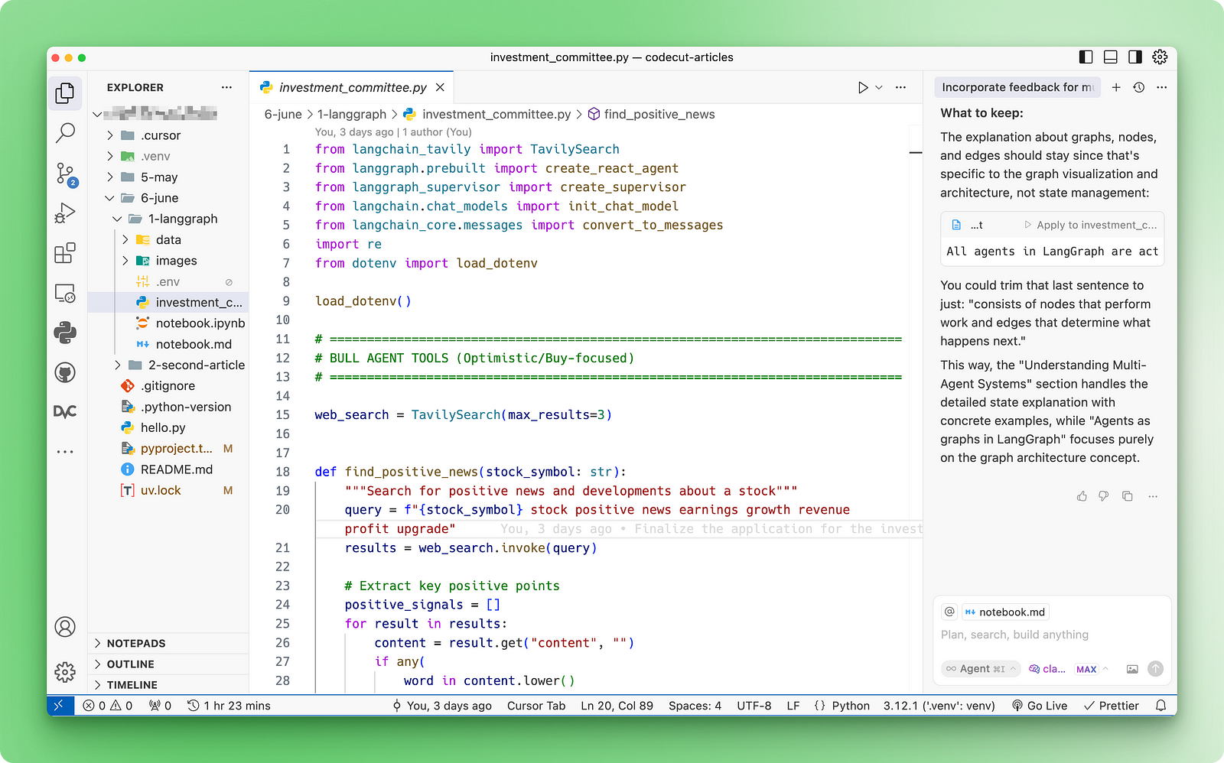
Task: Add context with @ button
Action: [x=949, y=612]
